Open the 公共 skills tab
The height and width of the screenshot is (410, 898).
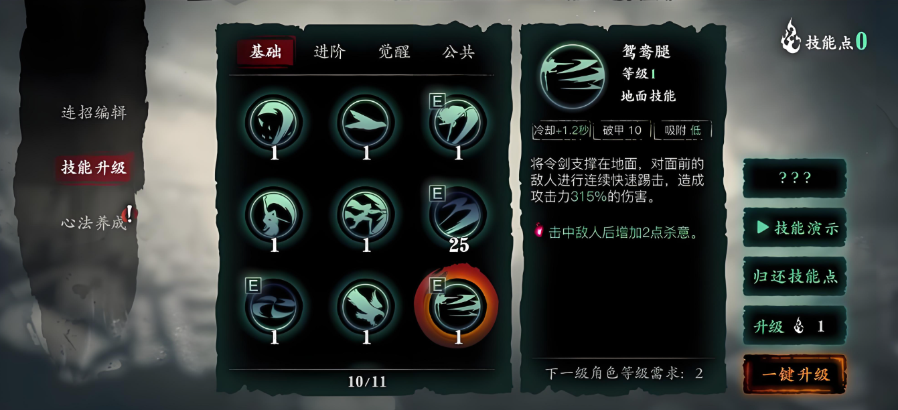click(459, 52)
